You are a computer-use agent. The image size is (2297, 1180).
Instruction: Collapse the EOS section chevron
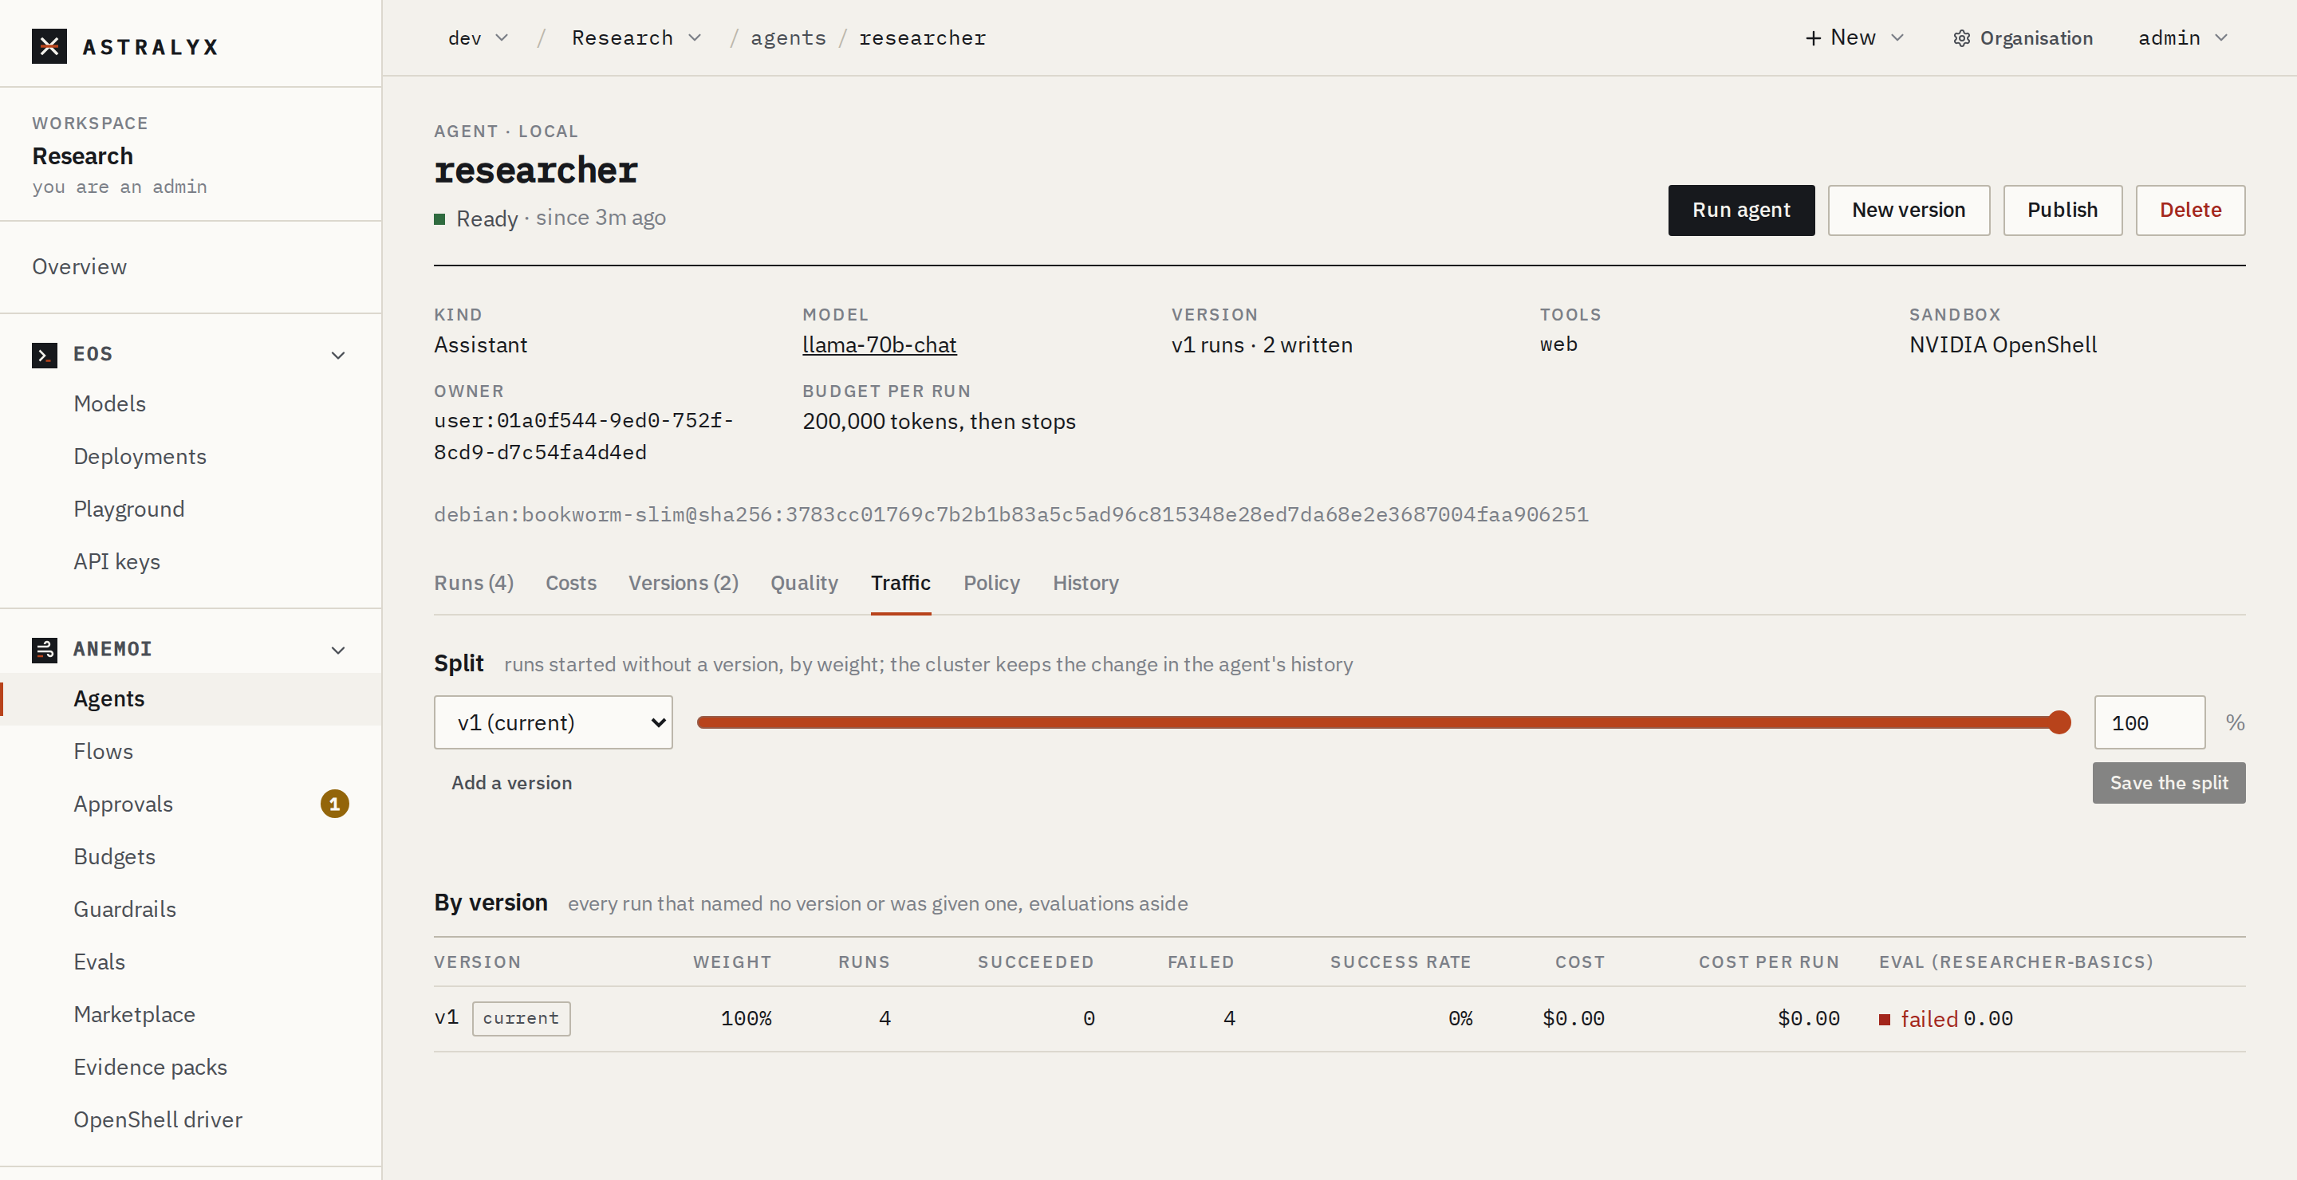[338, 356]
